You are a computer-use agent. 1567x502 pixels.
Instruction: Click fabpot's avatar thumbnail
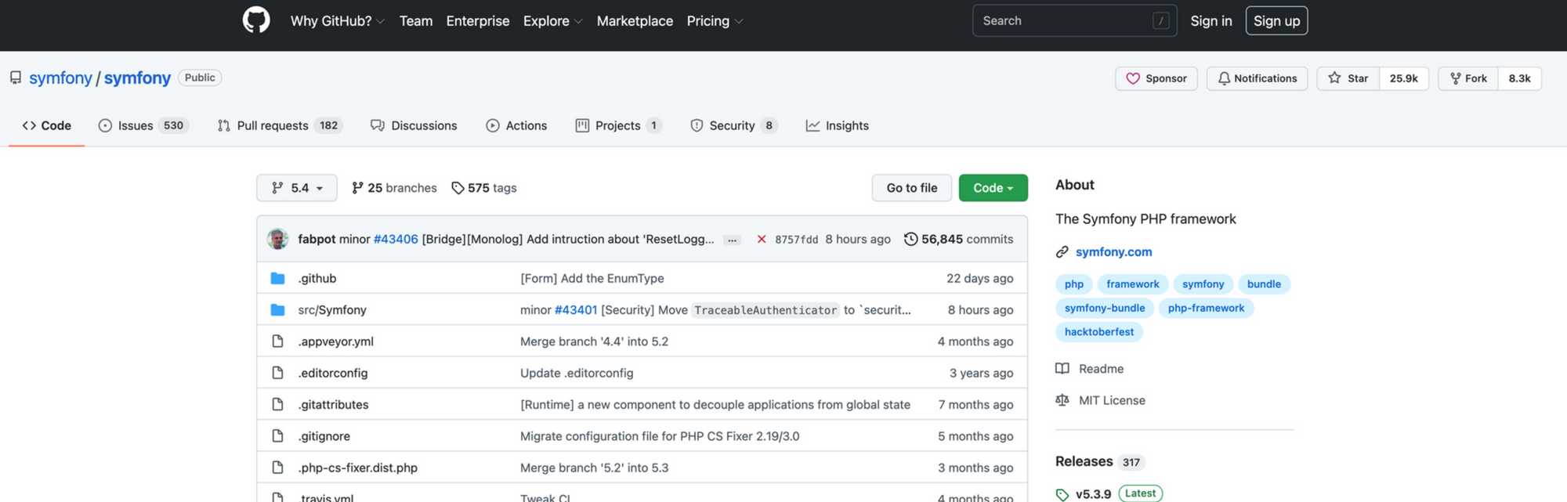(x=277, y=239)
